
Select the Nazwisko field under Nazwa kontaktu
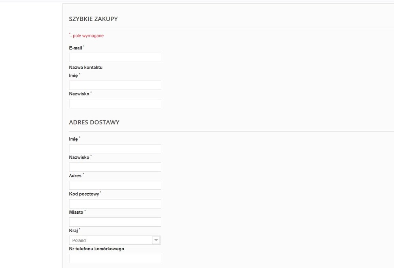(115, 104)
